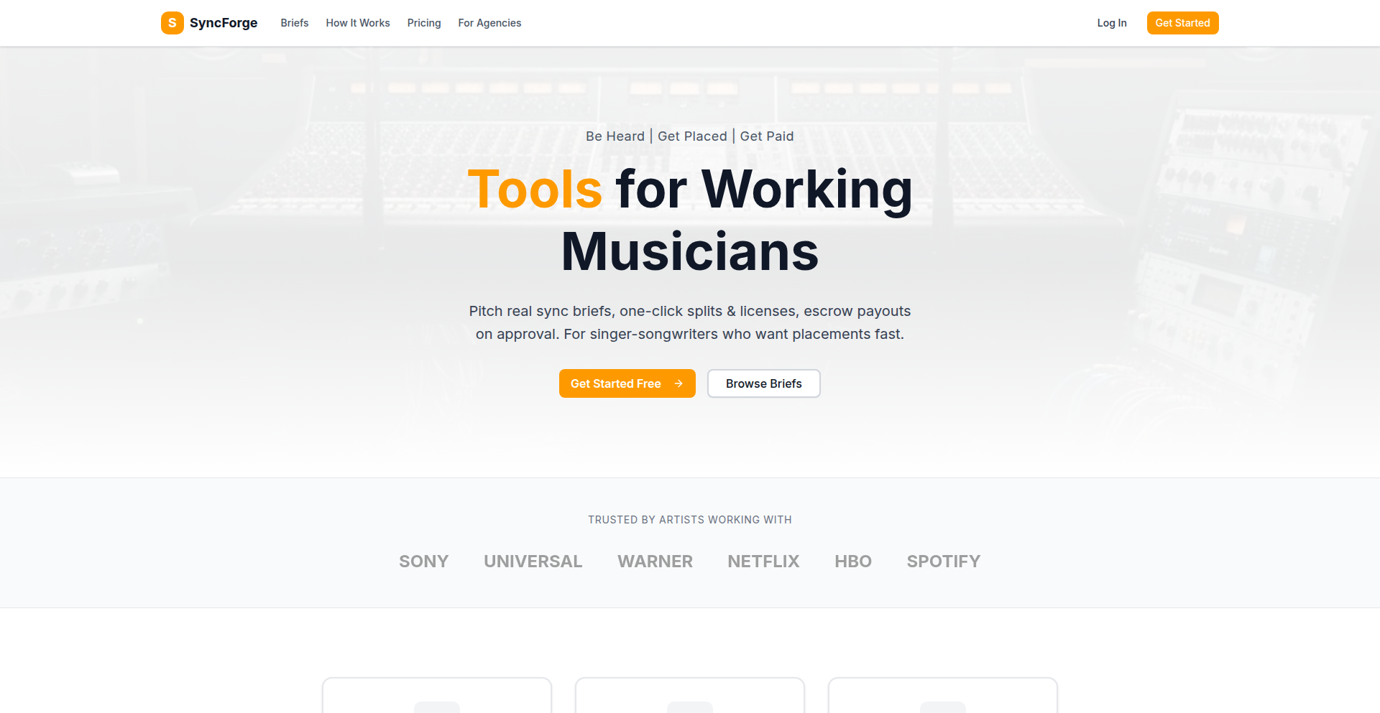Click the 'Pitch real sync briefs' description paragraph

coord(690,322)
